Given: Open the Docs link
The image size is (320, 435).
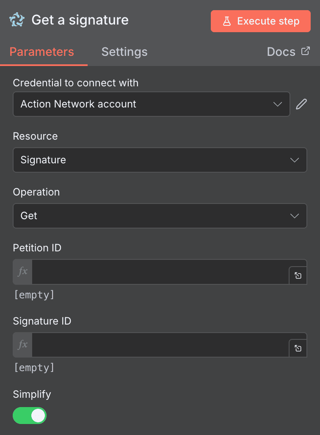Looking at the screenshot, I should pyautogui.click(x=281, y=51).
